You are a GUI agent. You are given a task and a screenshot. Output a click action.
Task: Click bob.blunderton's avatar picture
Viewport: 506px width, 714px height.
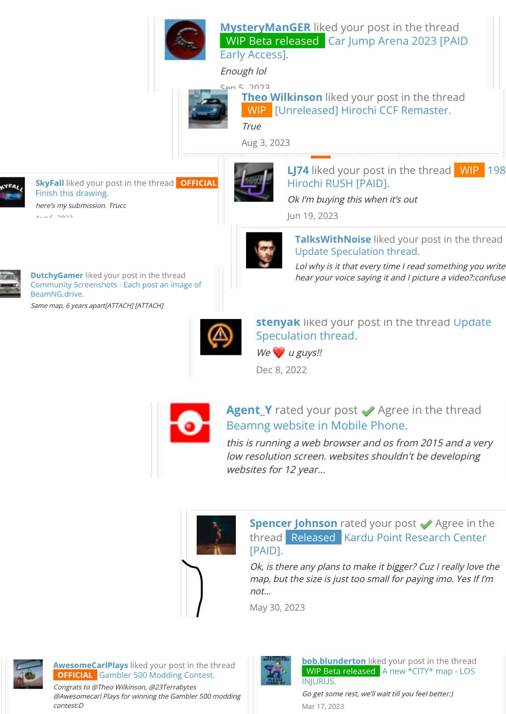(276, 671)
